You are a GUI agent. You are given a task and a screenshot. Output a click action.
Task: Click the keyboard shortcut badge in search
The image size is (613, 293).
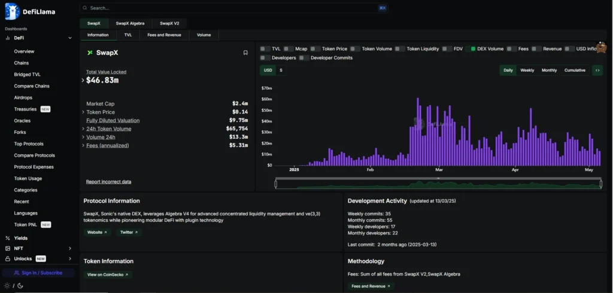[382, 8]
